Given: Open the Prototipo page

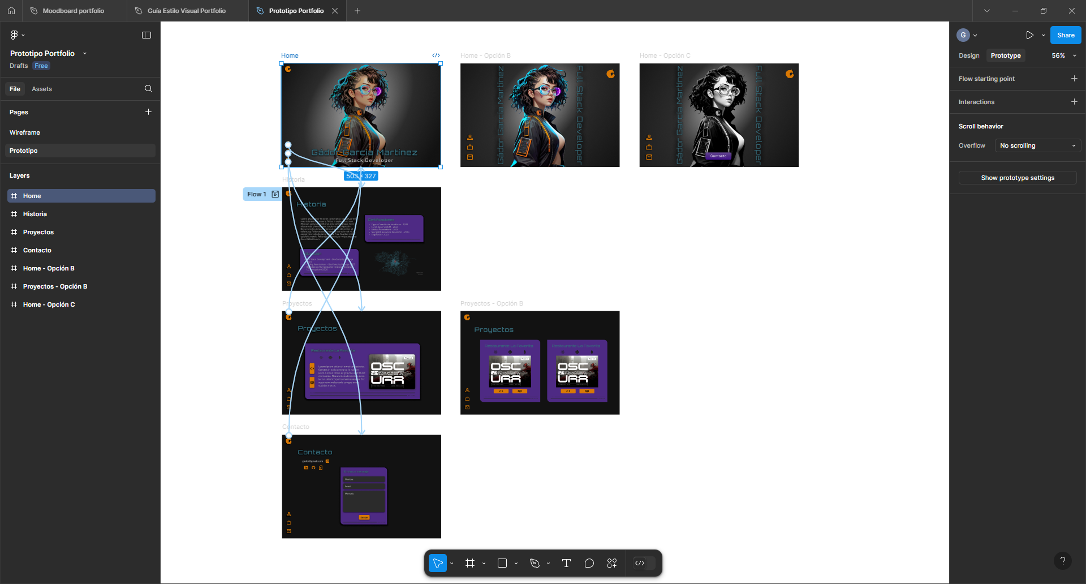Looking at the screenshot, I should (81, 151).
